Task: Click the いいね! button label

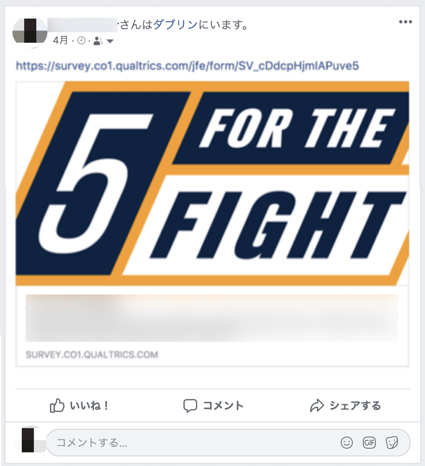Action: [x=89, y=406]
